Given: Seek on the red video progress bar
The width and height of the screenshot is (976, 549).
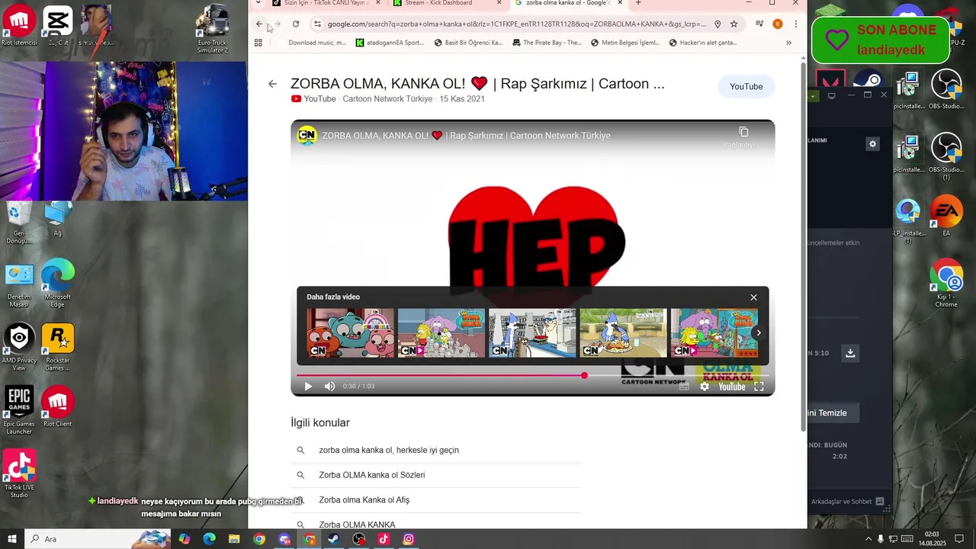Looking at the screenshot, I should [x=533, y=375].
